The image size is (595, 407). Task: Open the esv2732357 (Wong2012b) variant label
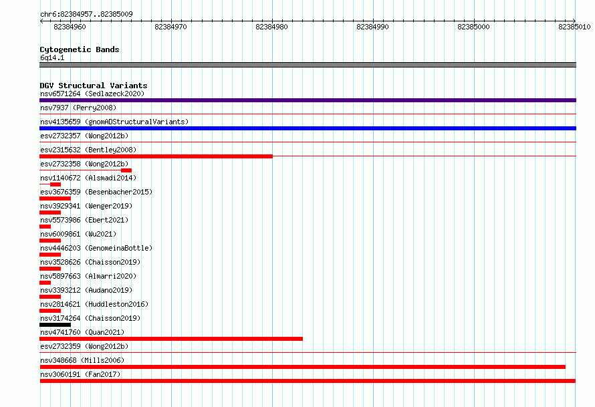[x=84, y=136]
